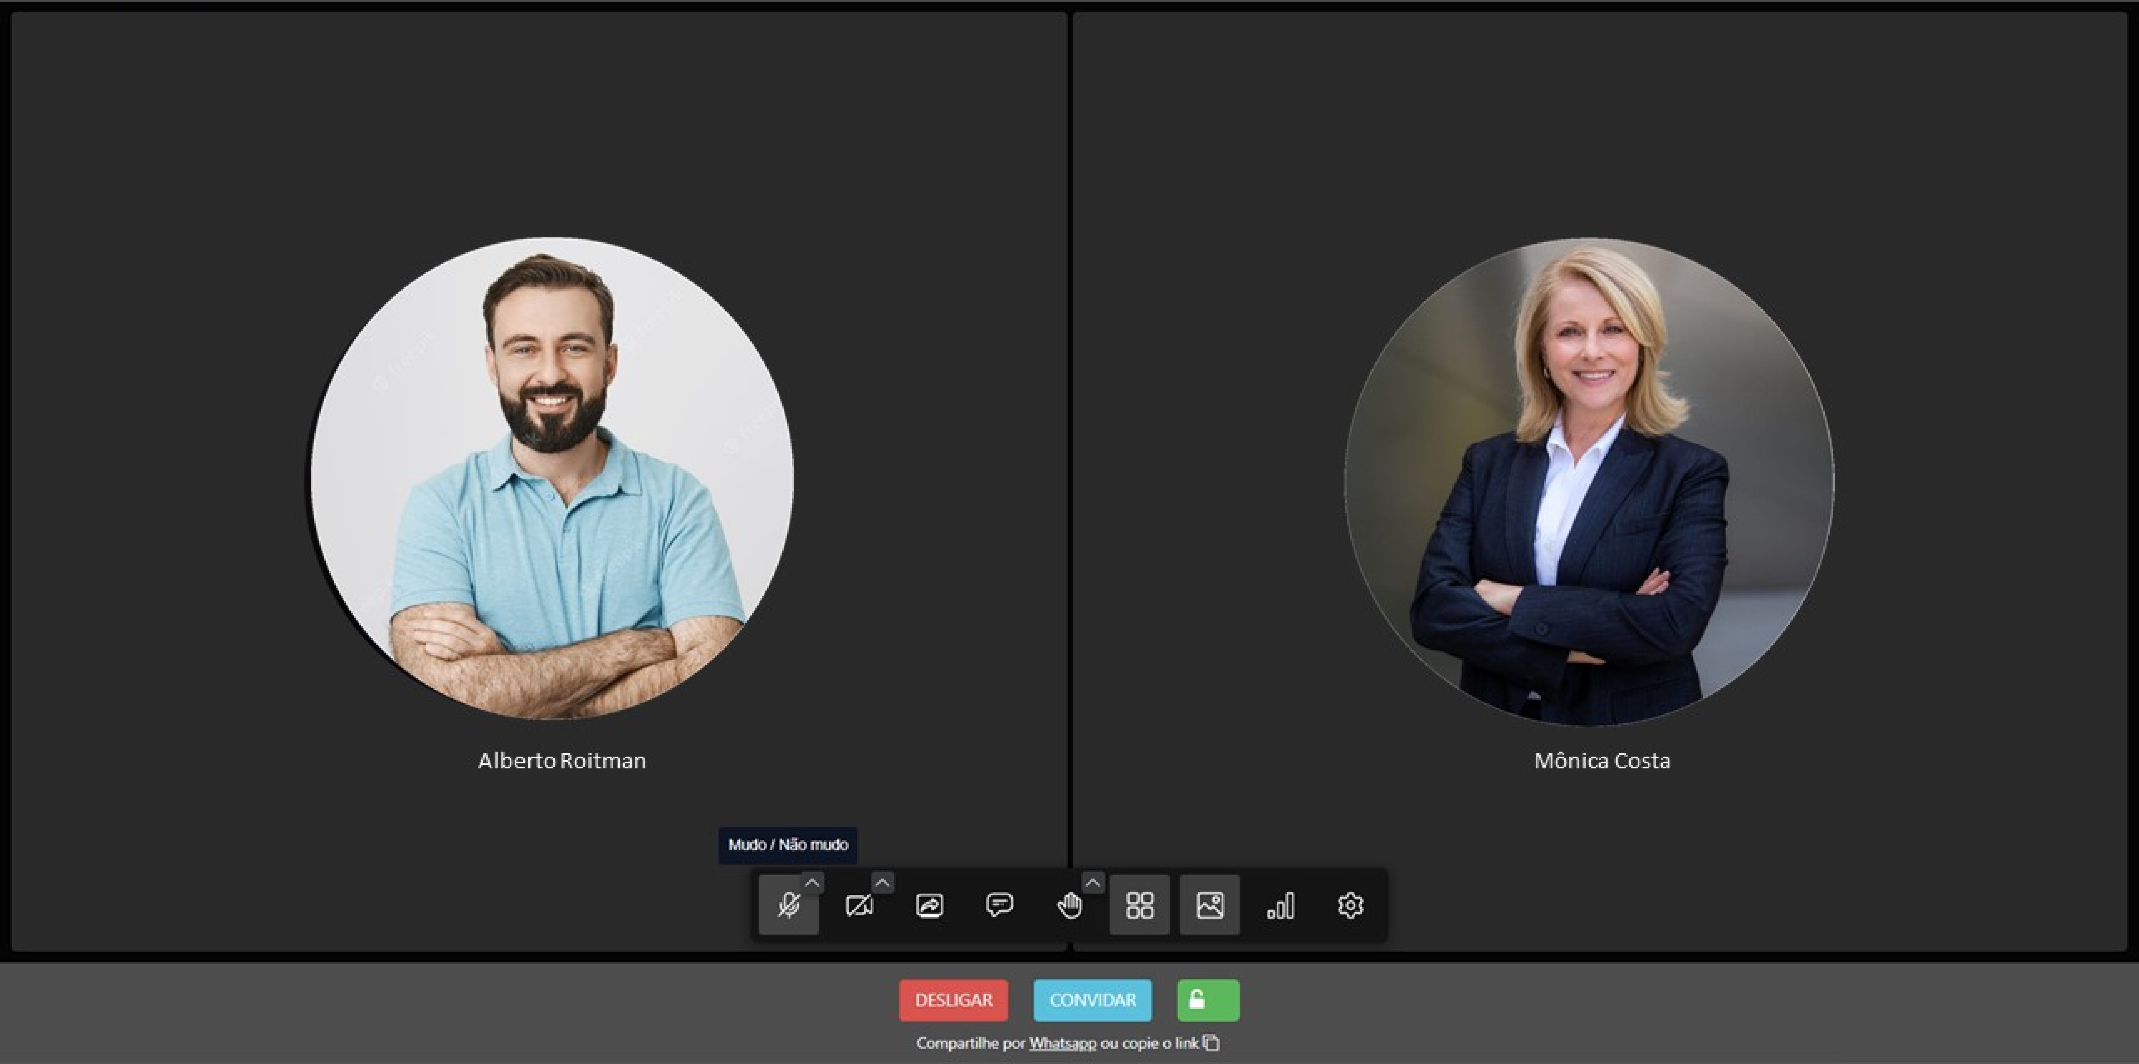Click the name Mônica Costa
The image size is (2139, 1064).
(1602, 760)
